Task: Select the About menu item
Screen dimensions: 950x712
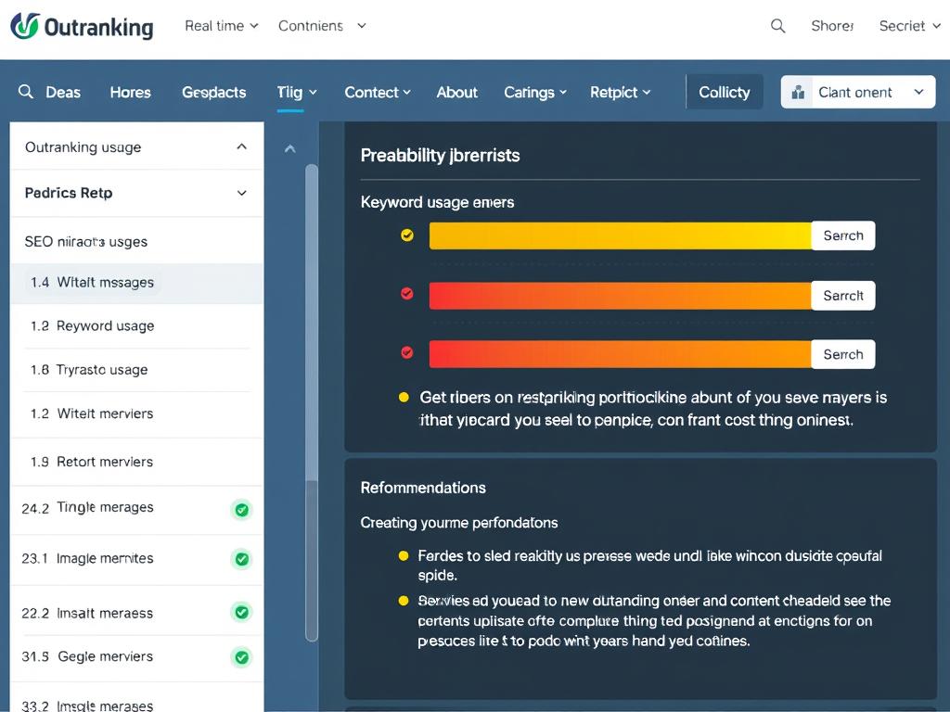Action: [x=456, y=92]
